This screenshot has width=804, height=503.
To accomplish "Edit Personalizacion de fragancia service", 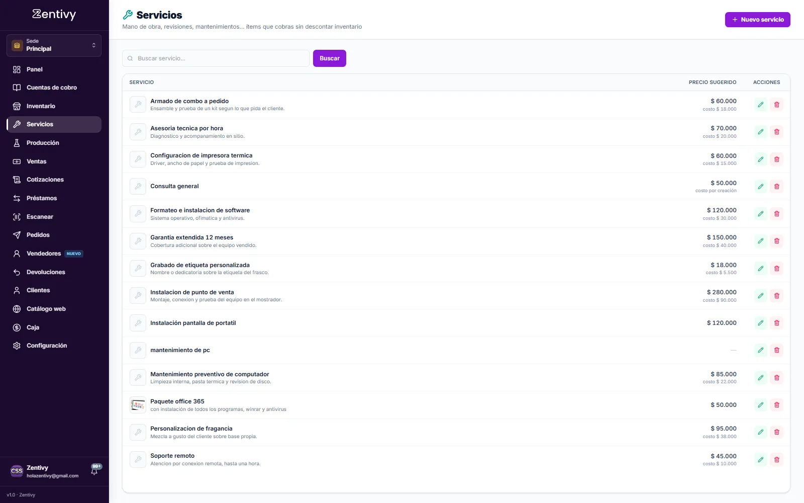I will coord(761,432).
